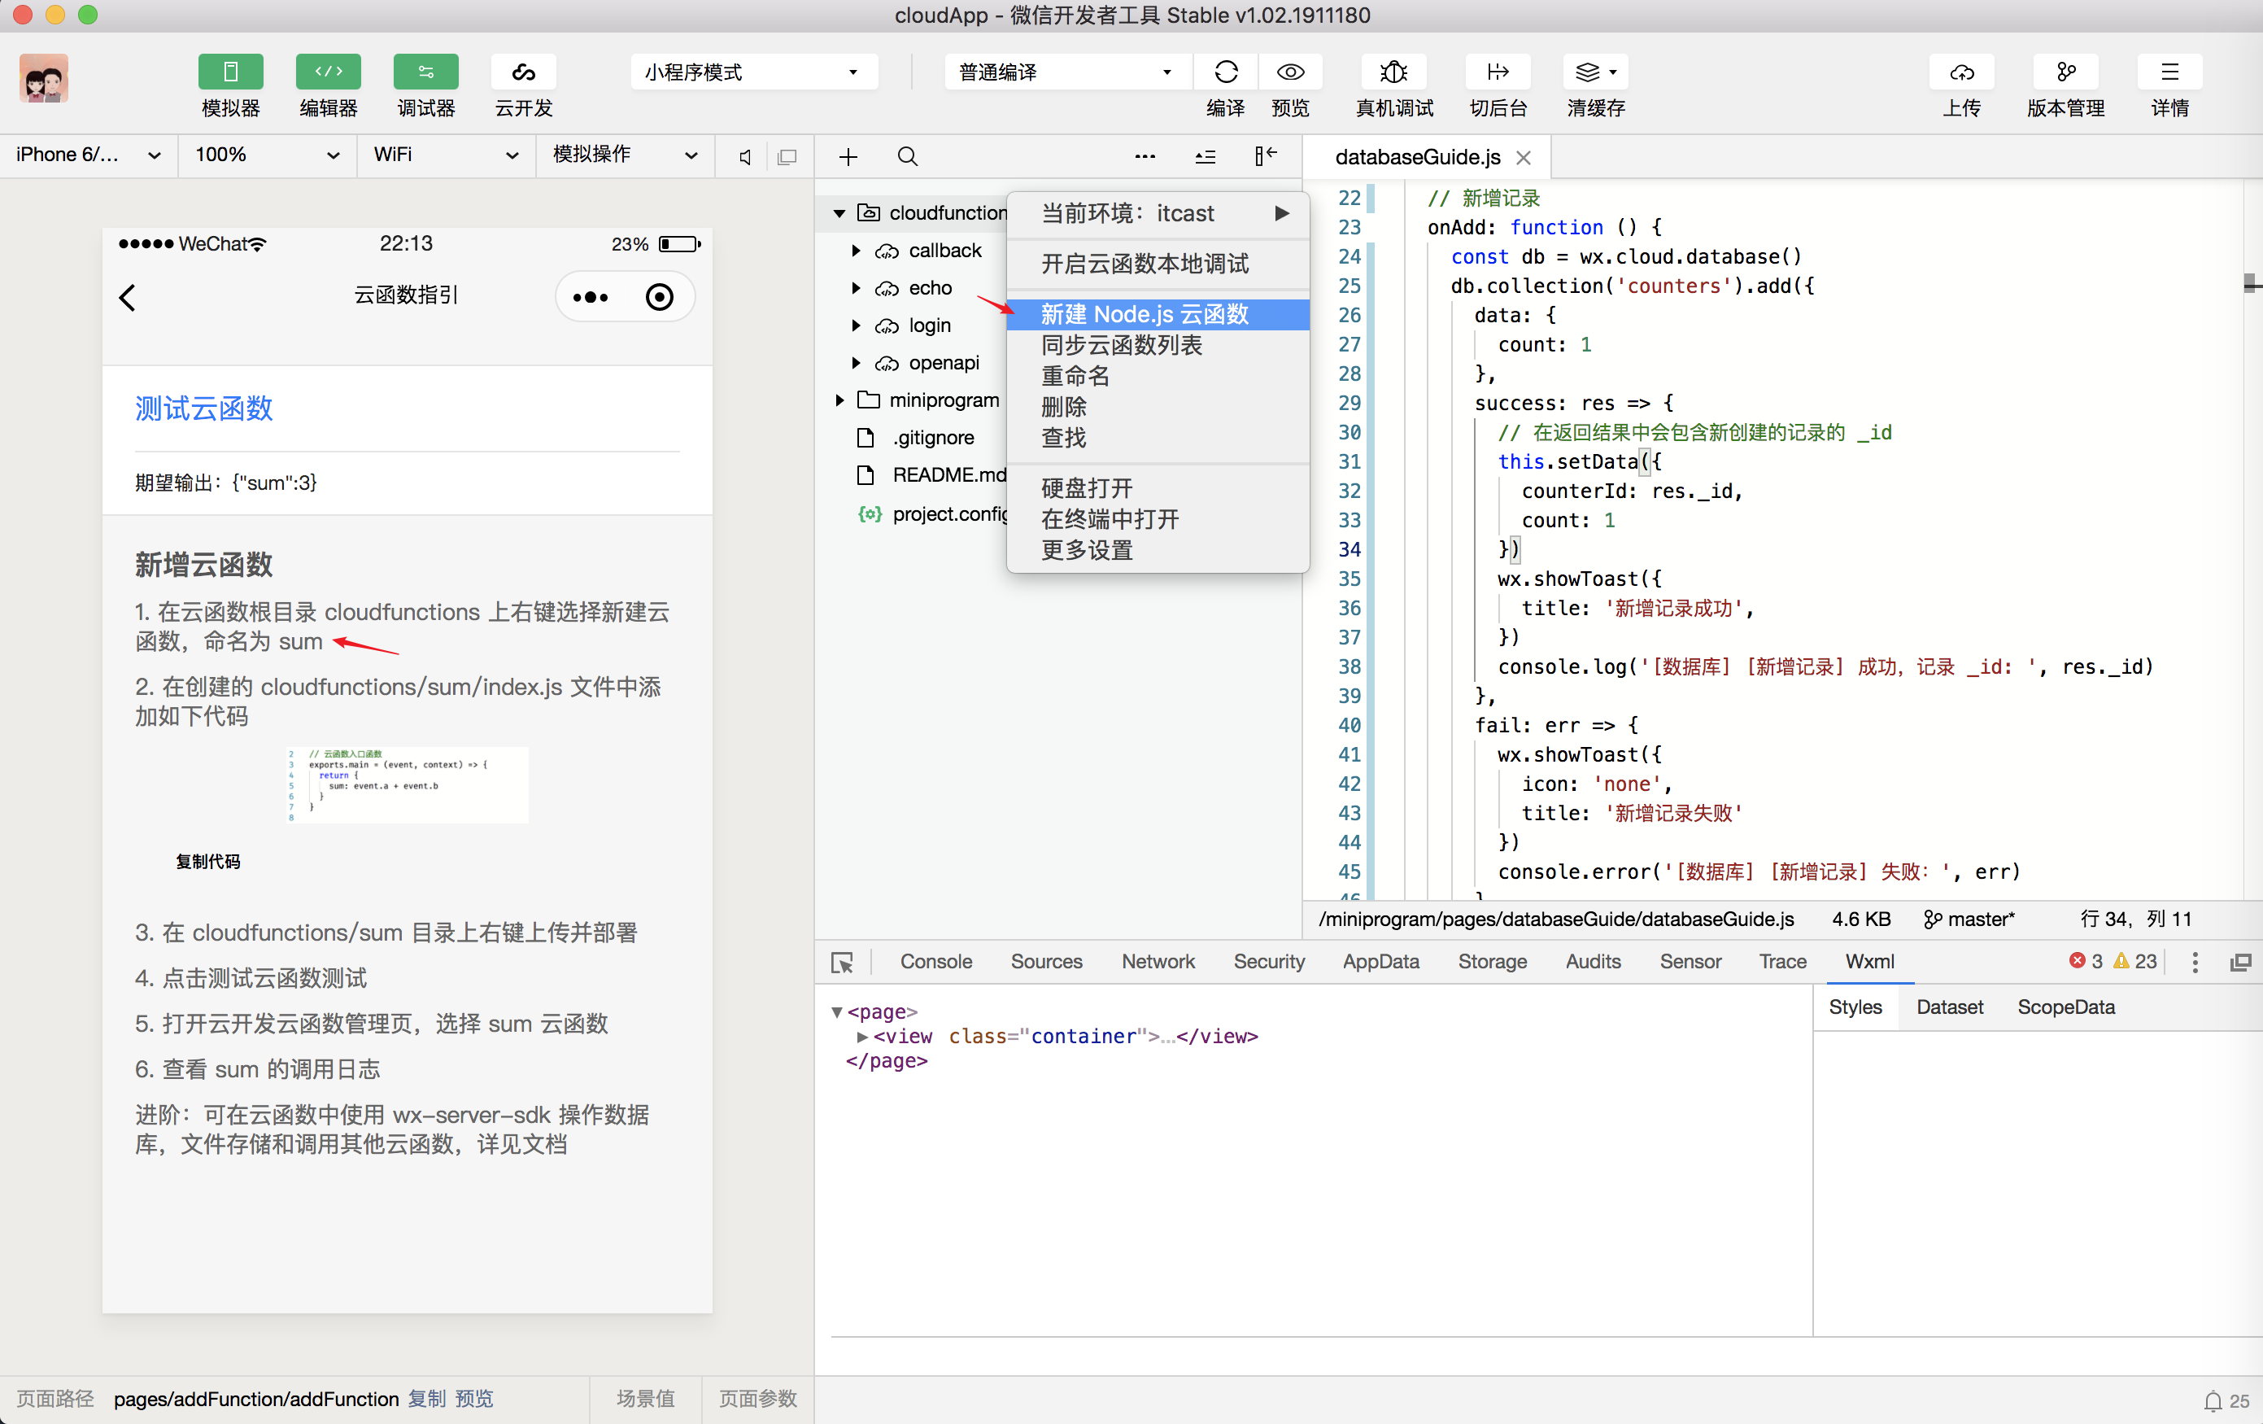The image size is (2263, 1424).
Task: Open 当前环境: itcast submenu
Action: 1158,213
